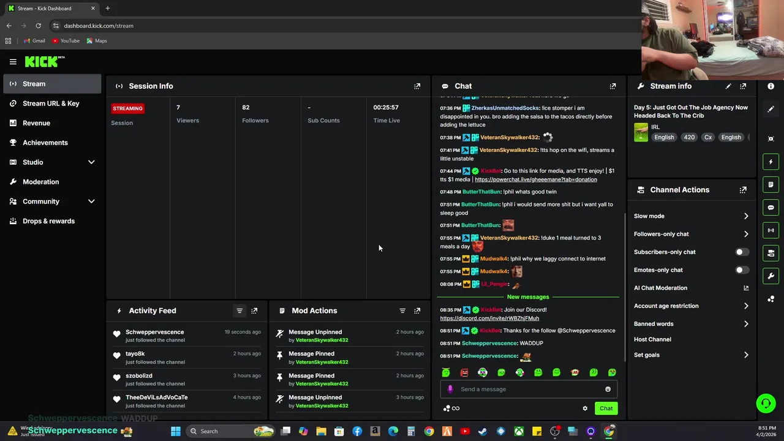
Task: Open AI Chat Moderation external link
Action: [746, 288]
